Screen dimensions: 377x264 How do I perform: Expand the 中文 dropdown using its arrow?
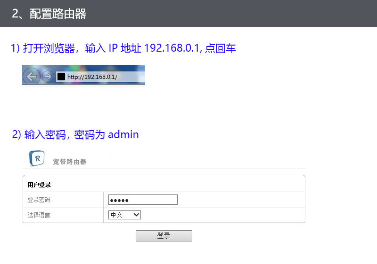click(x=136, y=215)
